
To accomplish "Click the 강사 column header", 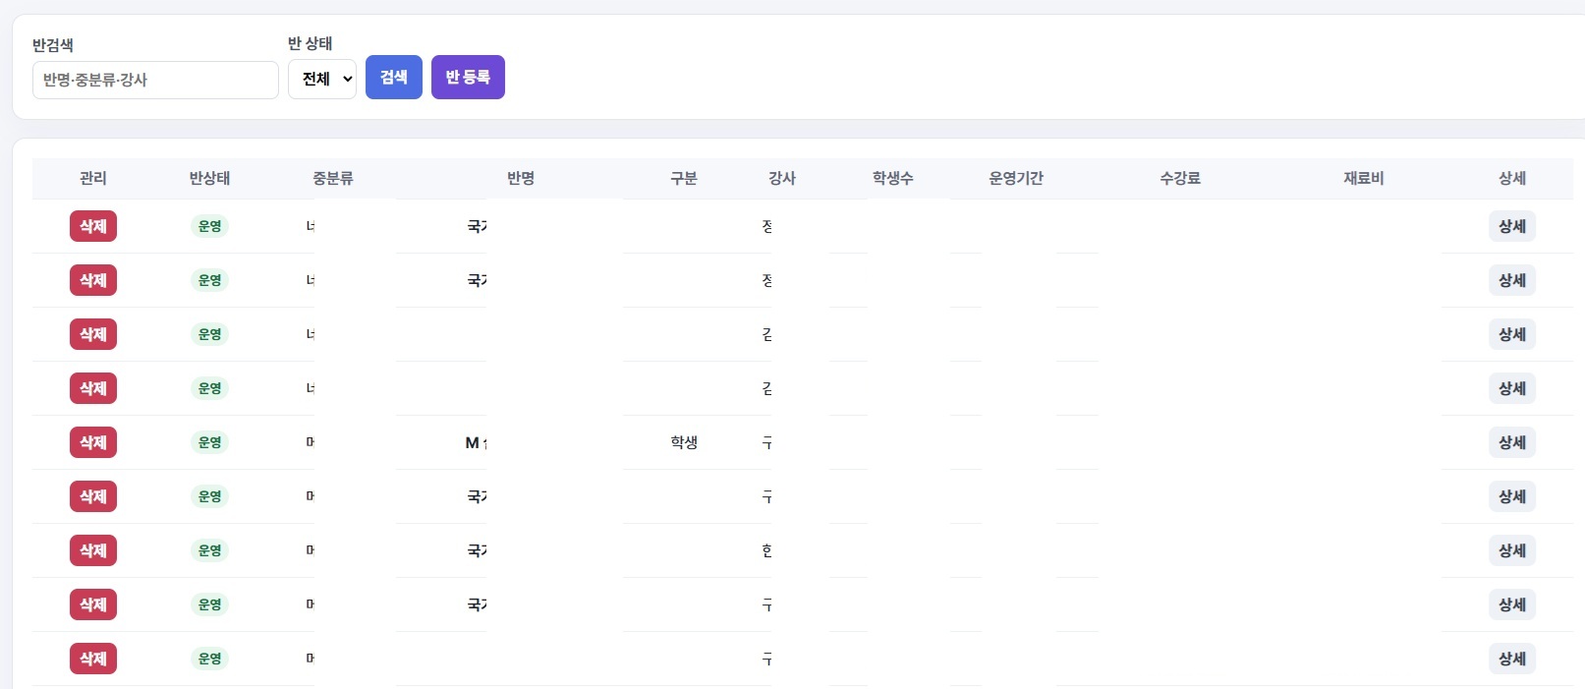I will coord(782,178).
